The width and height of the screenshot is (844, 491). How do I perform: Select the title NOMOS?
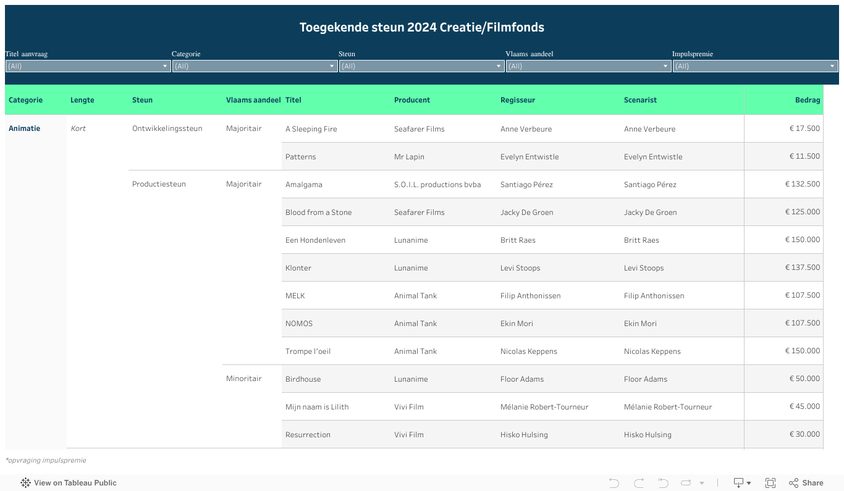click(x=299, y=324)
